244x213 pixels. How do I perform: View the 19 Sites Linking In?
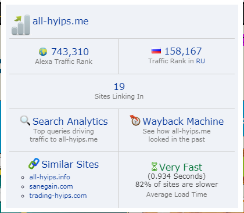tap(119, 86)
